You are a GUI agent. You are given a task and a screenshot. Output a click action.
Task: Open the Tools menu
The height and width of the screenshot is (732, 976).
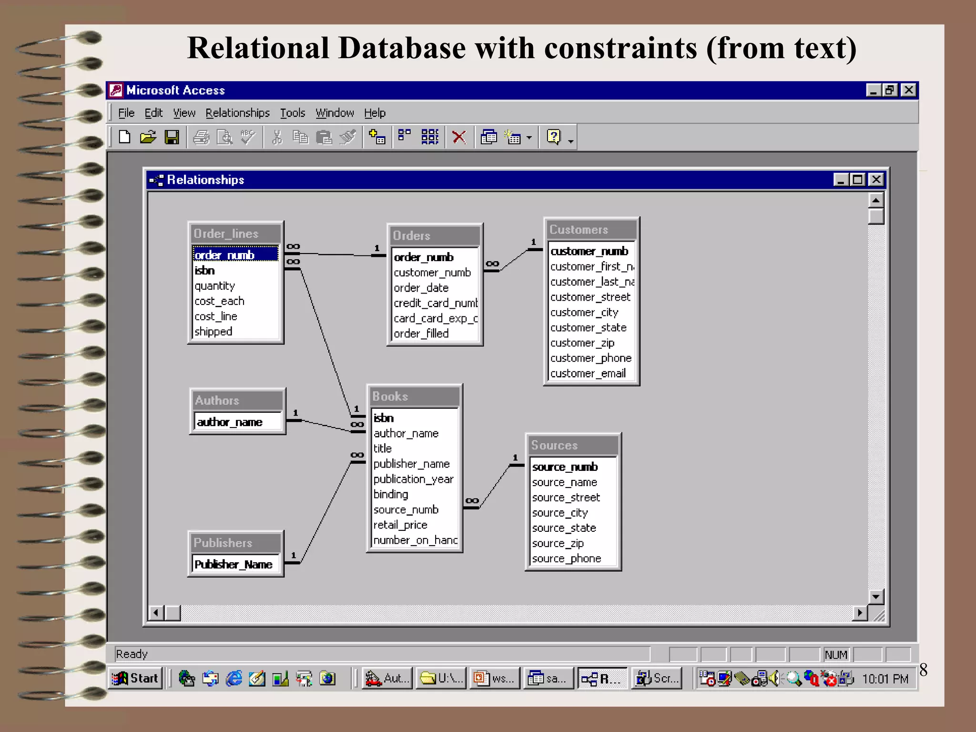[292, 113]
